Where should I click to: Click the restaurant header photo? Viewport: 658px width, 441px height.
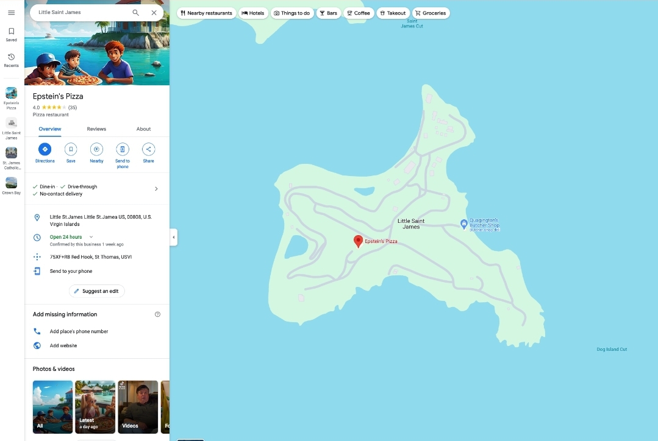point(97,52)
